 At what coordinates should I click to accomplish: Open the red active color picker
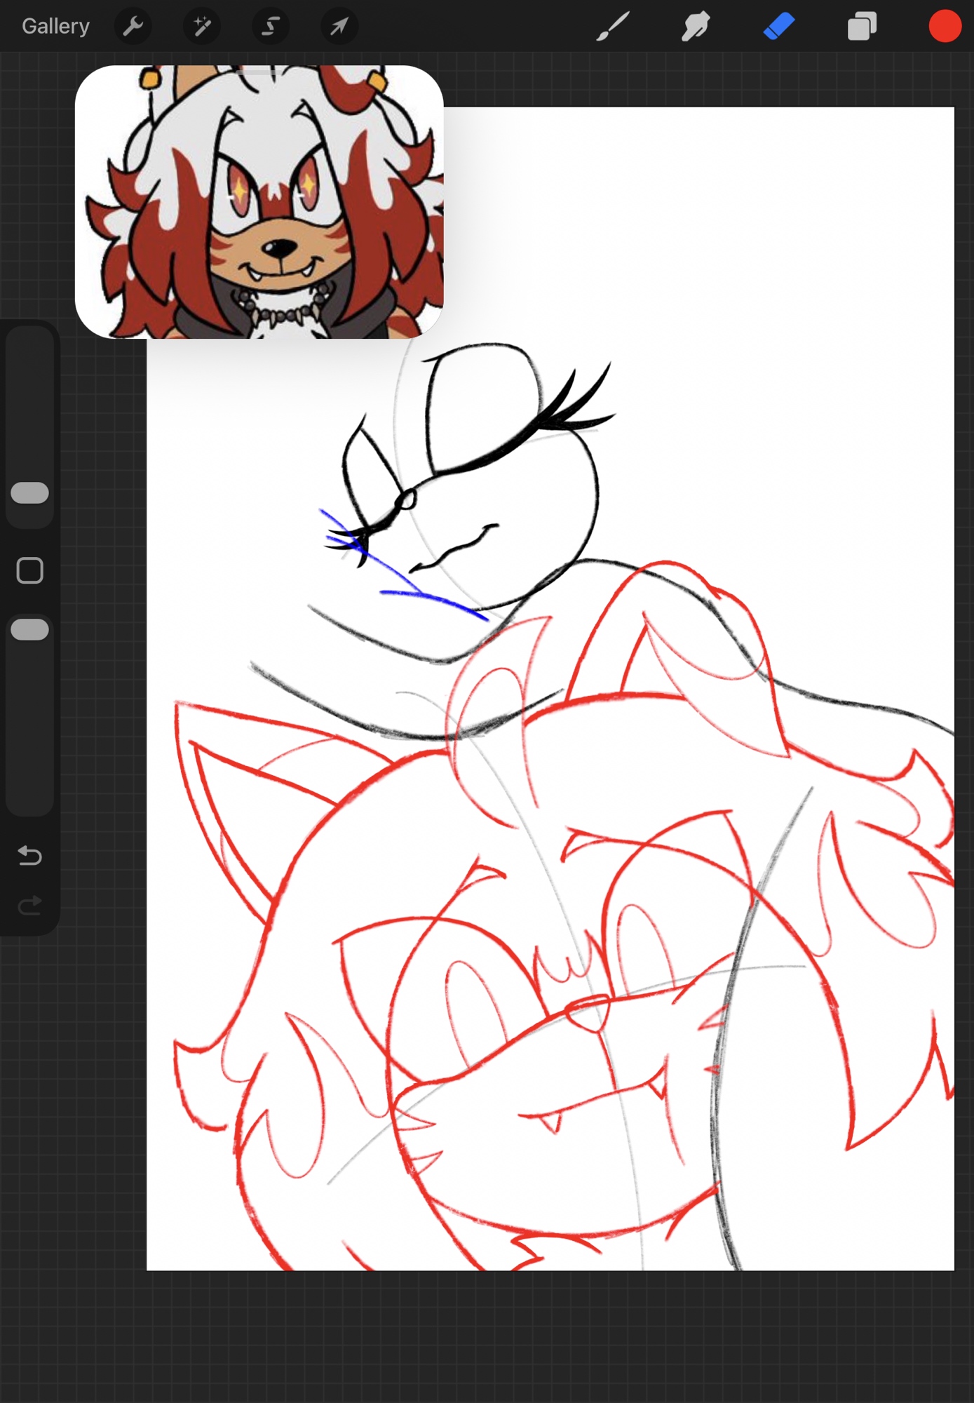coord(945,27)
